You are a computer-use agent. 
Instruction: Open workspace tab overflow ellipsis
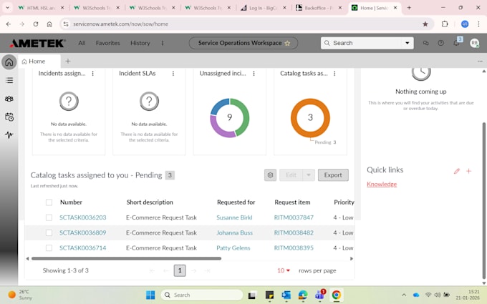pyautogui.click(x=480, y=61)
